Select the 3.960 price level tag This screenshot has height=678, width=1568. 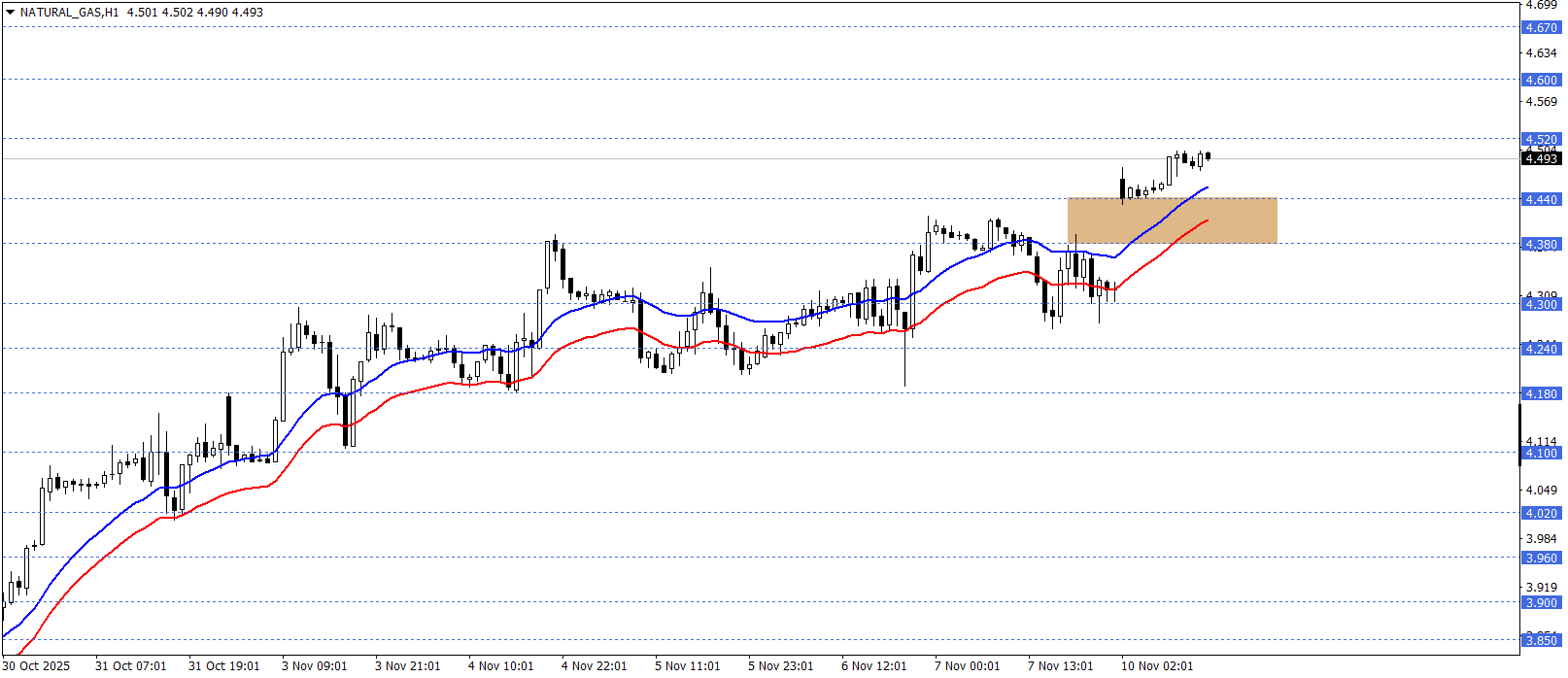[1540, 559]
